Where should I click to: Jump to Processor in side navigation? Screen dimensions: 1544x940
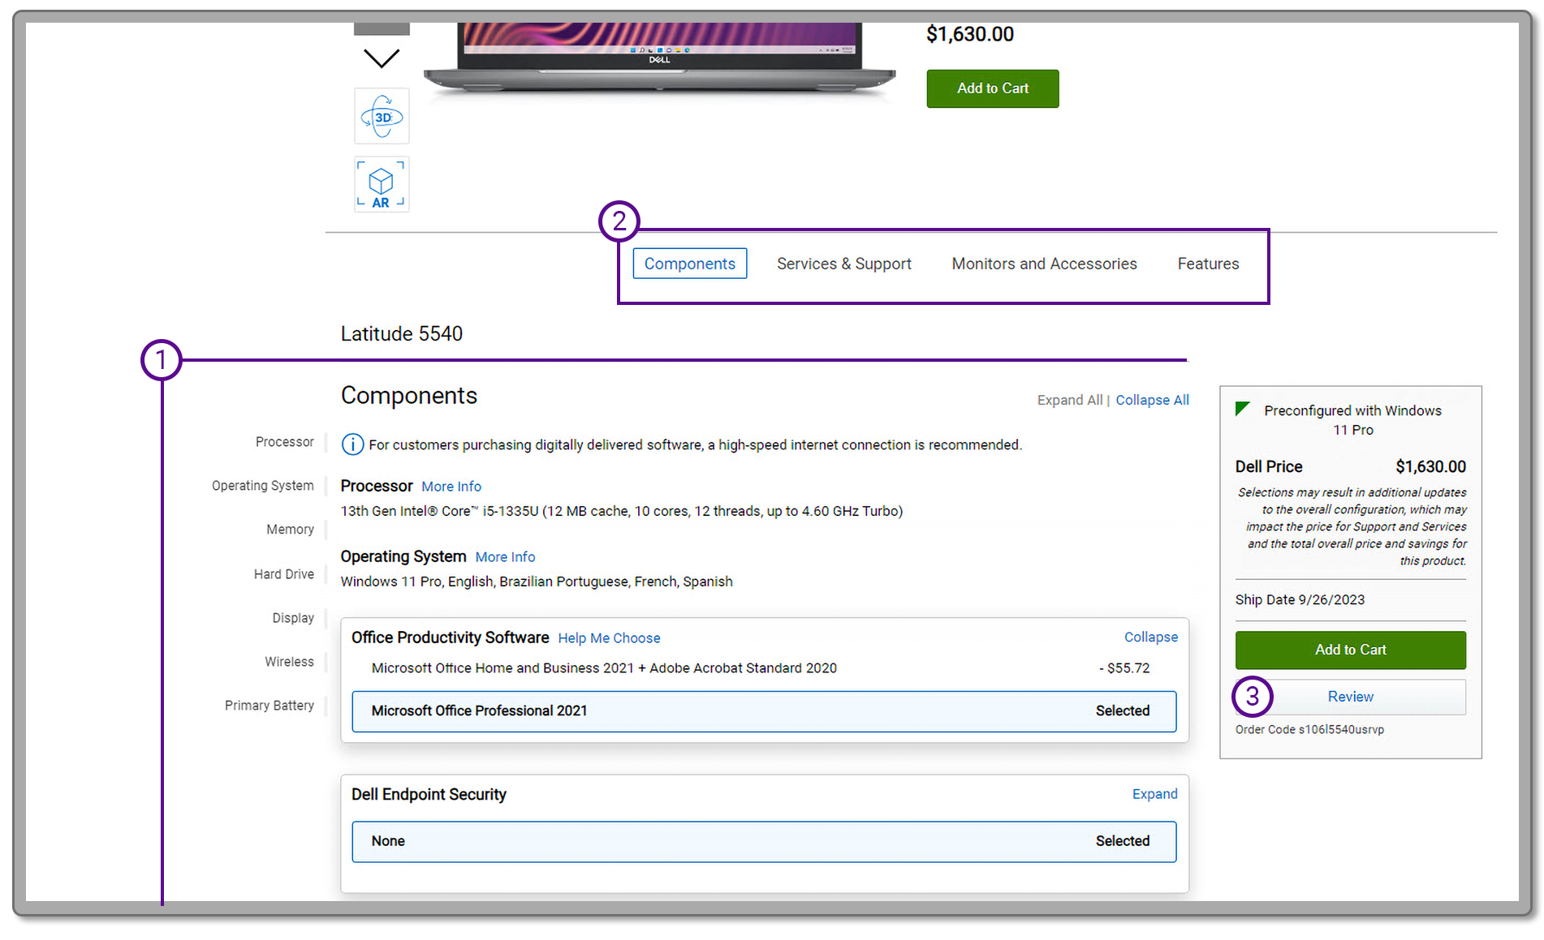click(x=284, y=442)
